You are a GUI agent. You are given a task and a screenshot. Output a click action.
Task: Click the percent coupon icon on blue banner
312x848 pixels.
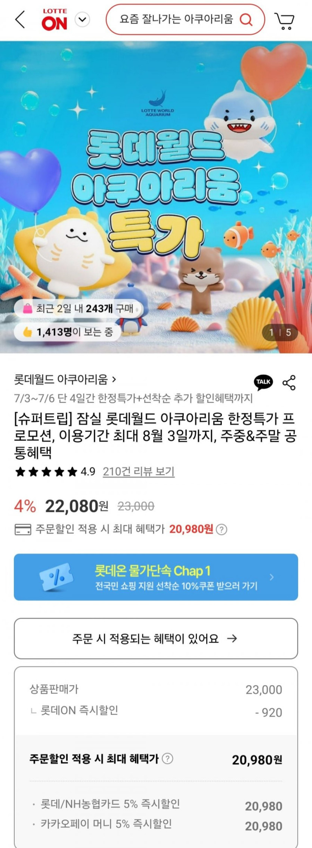tap(56, 577)
